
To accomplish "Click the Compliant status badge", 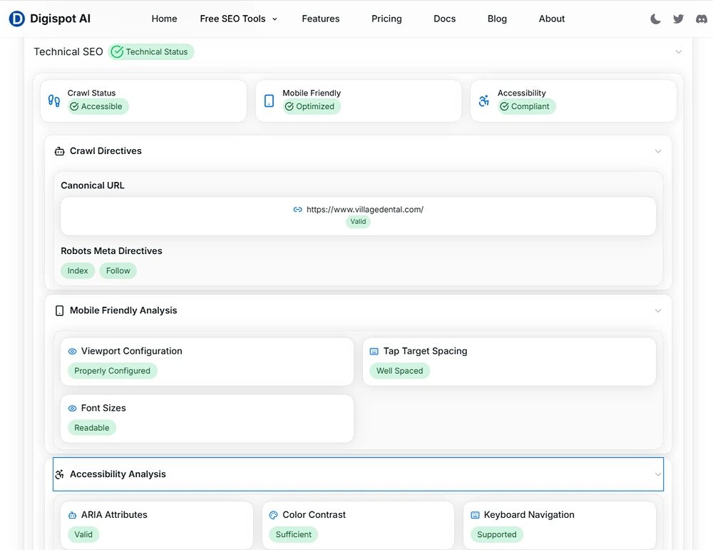I will (x=527, y=106).
